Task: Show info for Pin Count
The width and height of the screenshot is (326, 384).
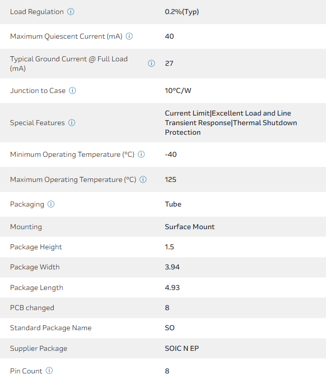Action: tap(49, 371)
